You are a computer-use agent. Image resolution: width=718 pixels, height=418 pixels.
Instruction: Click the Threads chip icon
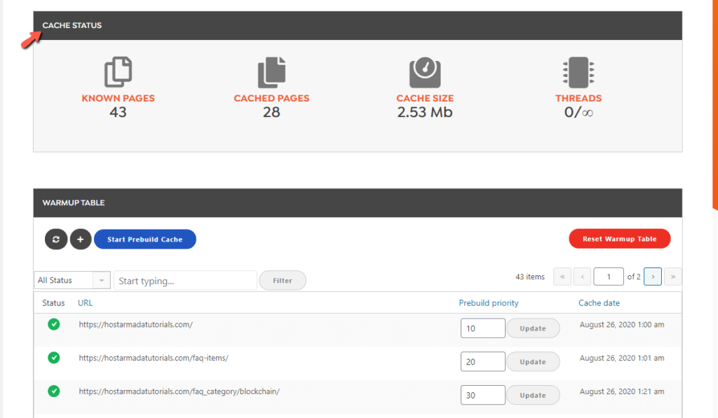tap(578, 72)
